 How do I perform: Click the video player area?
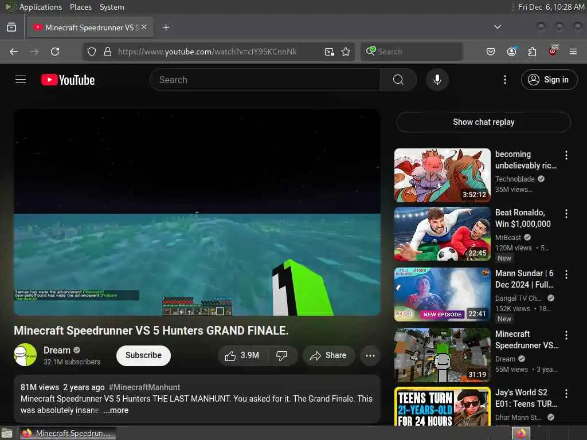197,212
